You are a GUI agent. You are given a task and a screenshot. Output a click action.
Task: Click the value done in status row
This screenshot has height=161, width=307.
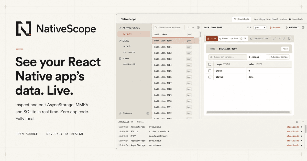[x=251, y=77]
